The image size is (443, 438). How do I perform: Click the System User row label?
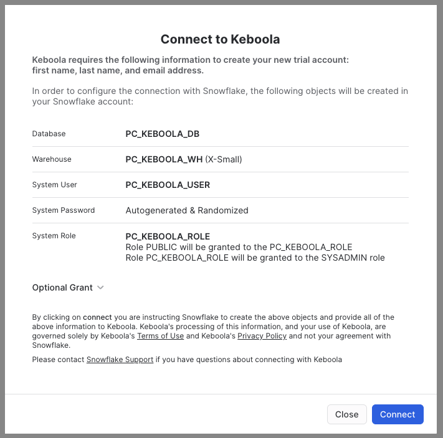pyautogui.click(x=55, y=185)
